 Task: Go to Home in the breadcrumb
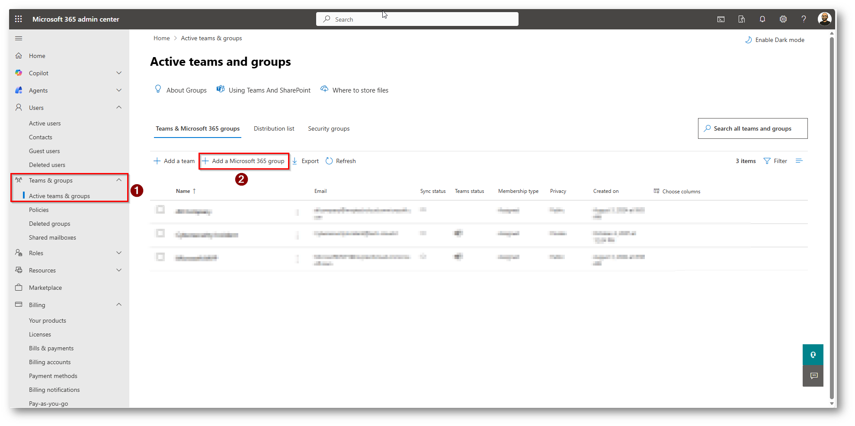162,38
